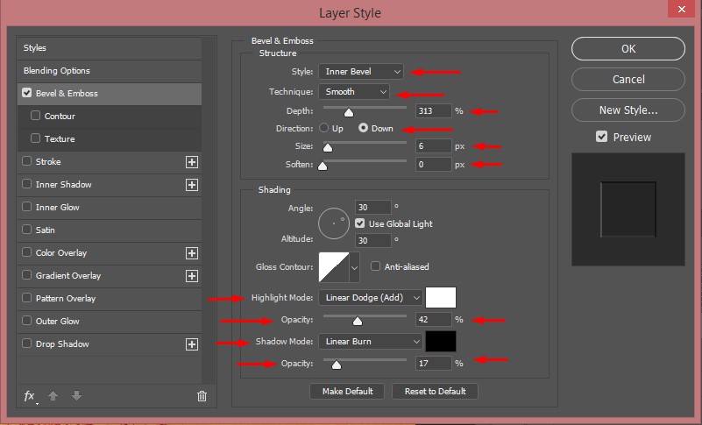Click the Depth value field 313
The image size is (702, 425).
click(x=433, y=111)
